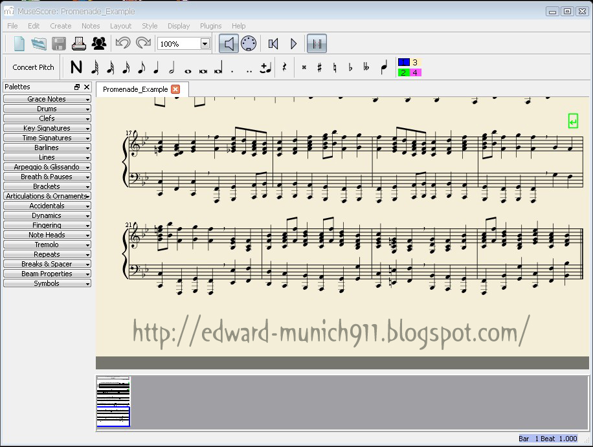Open the Create menu
This screenshot has height=447, width=593.
coord(60,26)
